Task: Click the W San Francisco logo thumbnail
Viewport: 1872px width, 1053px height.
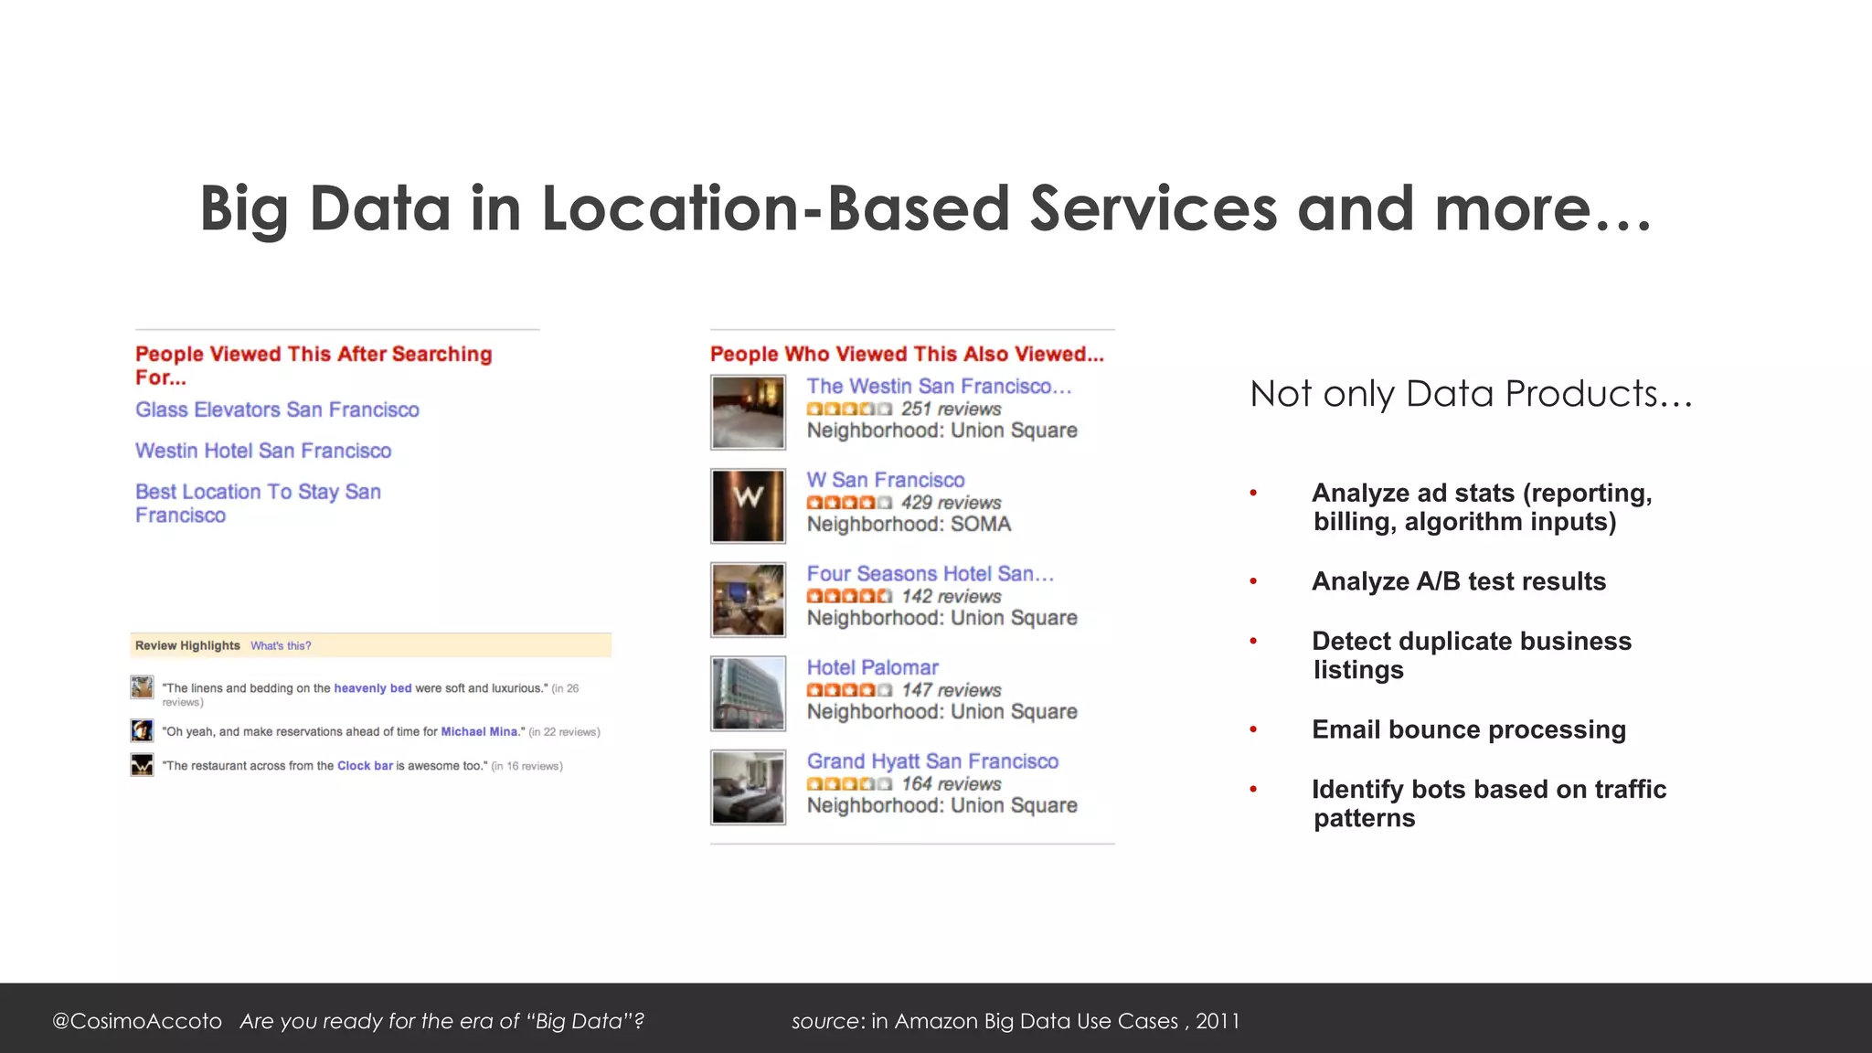Action: 748,506
